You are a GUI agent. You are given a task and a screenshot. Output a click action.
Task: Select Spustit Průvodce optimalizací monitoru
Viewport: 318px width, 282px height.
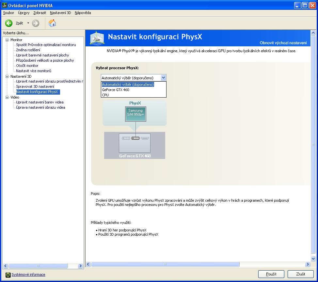pyautogui.click(x=46, y=45)
